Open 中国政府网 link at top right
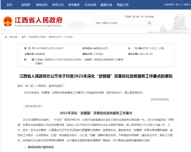 (x=169, y=5)
